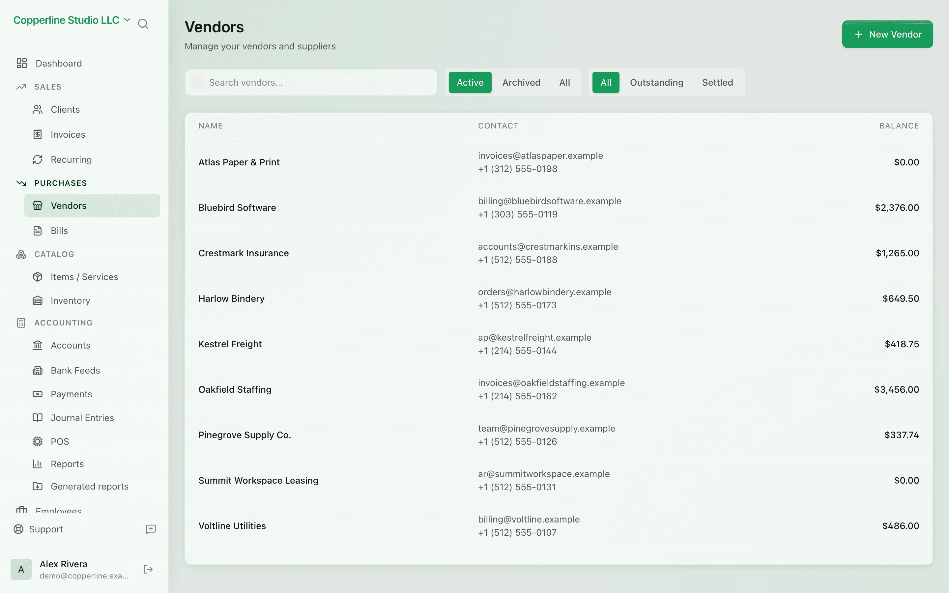Select All in the balance filter group
Image resolution: width=949 pixels, height=593 pixels.
click(605, 82)
